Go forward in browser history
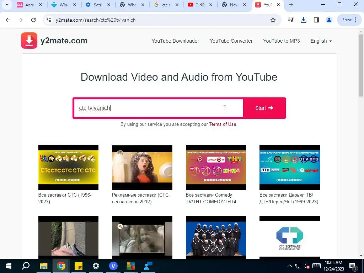The height and width of the screenshot is (273, 364). [21, 20]
